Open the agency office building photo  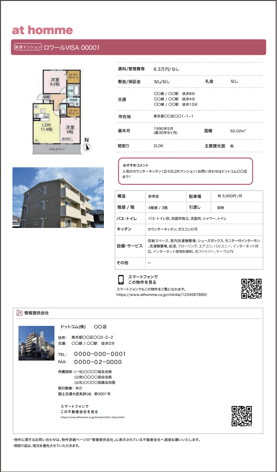(x=36, y=343)
